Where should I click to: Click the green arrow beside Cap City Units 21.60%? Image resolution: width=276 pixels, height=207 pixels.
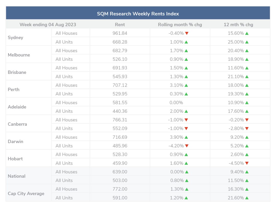click(x=247, y=198)
